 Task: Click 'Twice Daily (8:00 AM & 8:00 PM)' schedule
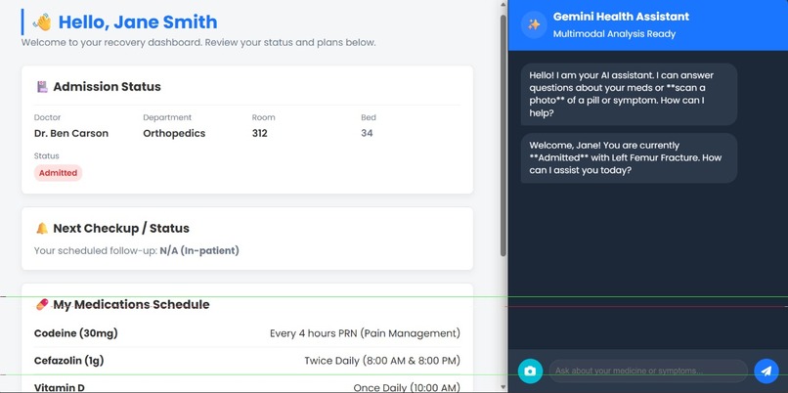[382, 361]
